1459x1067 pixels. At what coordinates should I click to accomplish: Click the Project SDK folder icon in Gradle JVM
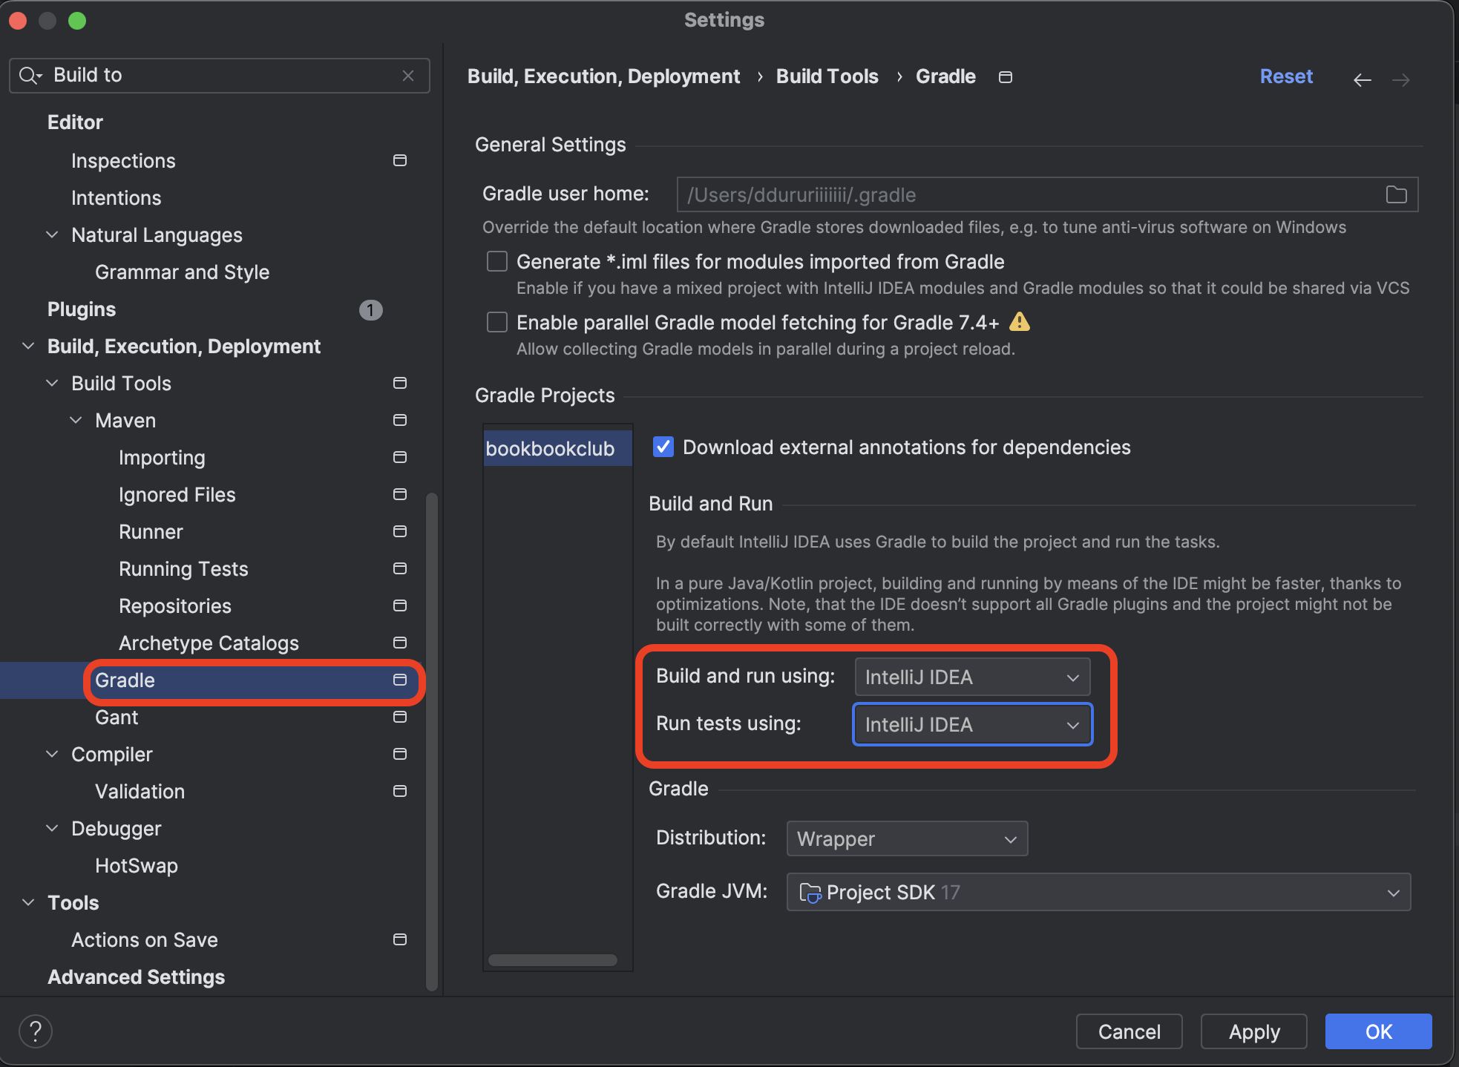[x=810, y=893]
